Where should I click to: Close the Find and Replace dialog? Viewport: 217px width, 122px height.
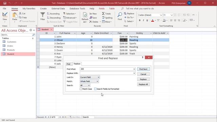pyautogui.click(x=149, y=58)
